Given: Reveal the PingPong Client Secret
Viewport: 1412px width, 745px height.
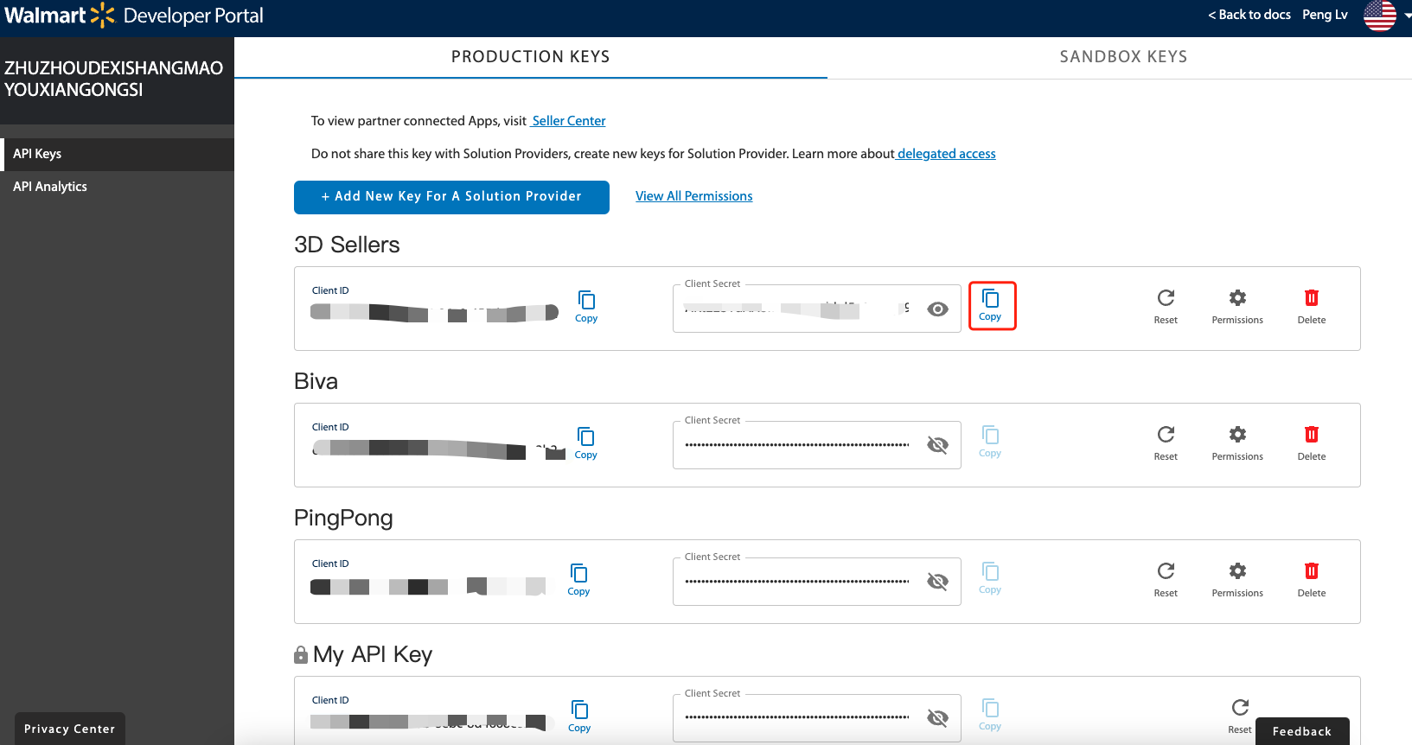Looking at the screenshot, I should coord(937,582).
